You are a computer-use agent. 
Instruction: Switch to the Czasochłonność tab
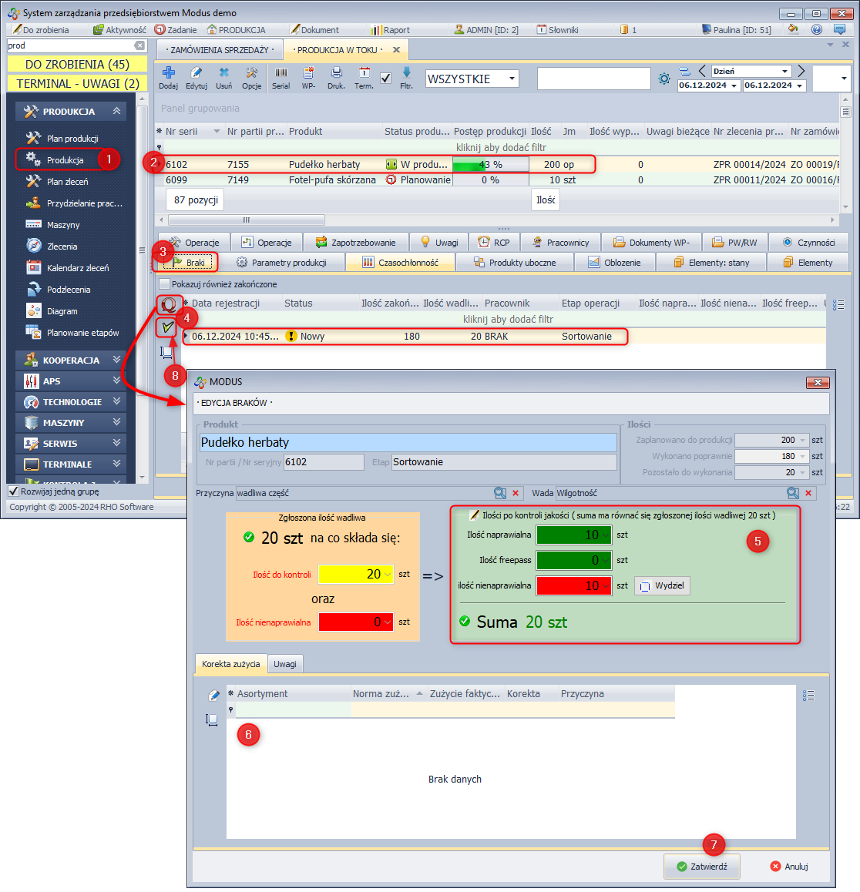tap(400, 263)
